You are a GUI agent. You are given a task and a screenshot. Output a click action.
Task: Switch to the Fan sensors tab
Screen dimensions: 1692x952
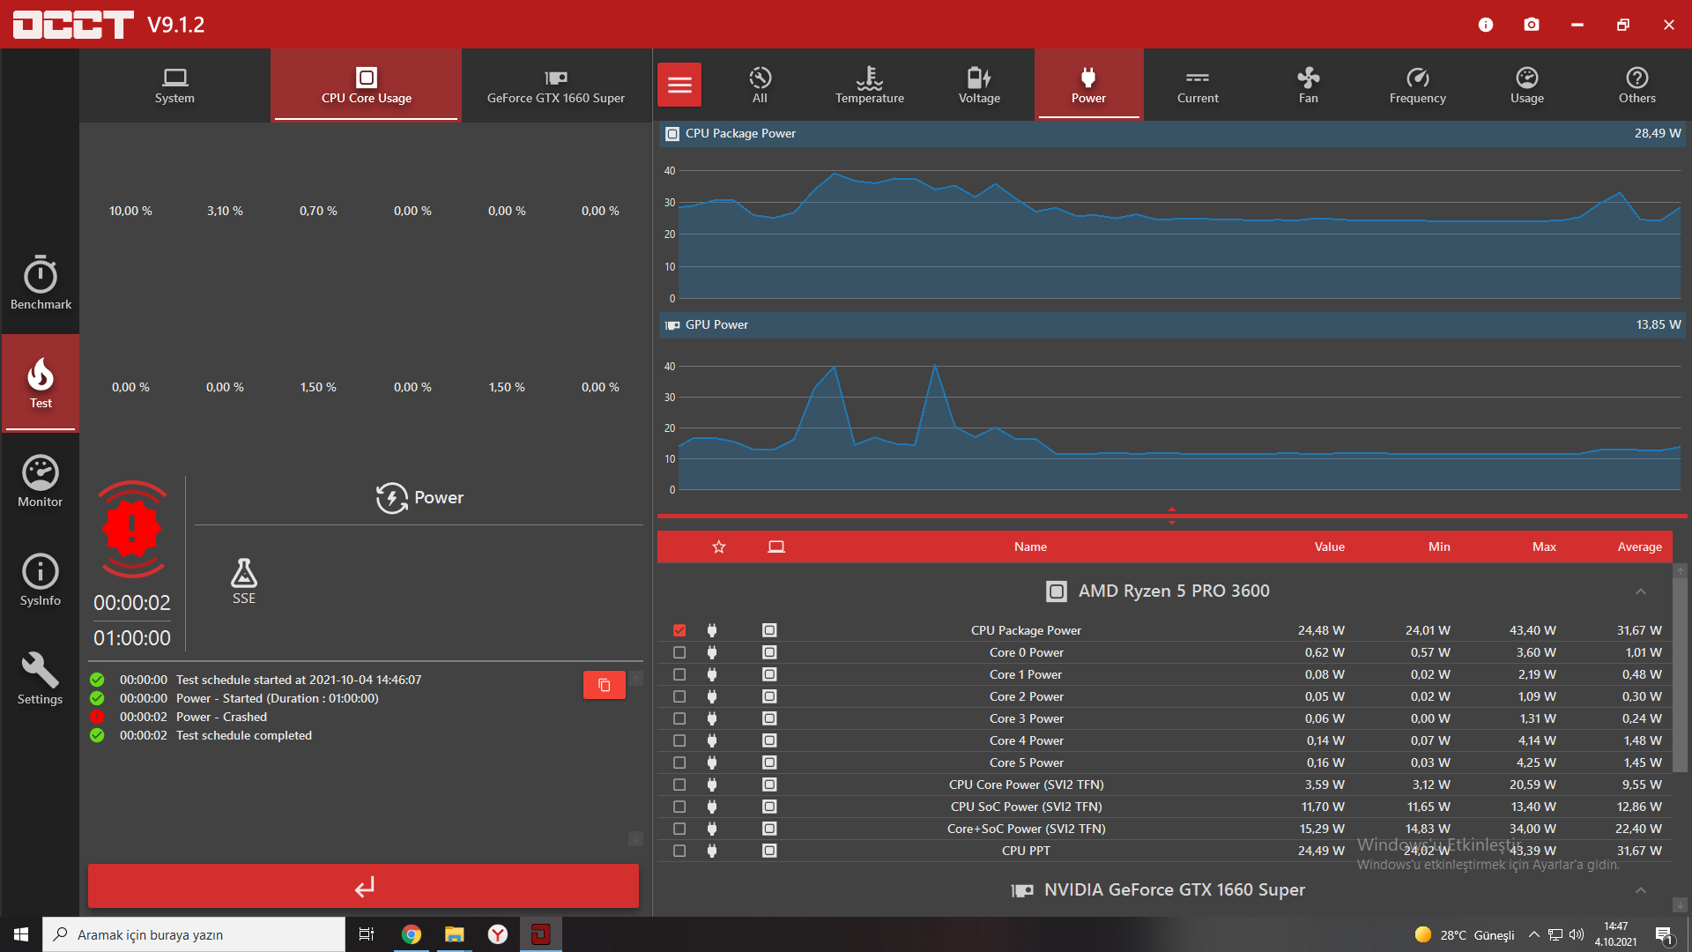1308,86
